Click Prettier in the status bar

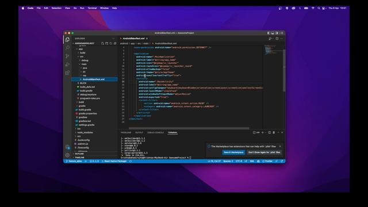pyautogui.click(x=267, y=161)
